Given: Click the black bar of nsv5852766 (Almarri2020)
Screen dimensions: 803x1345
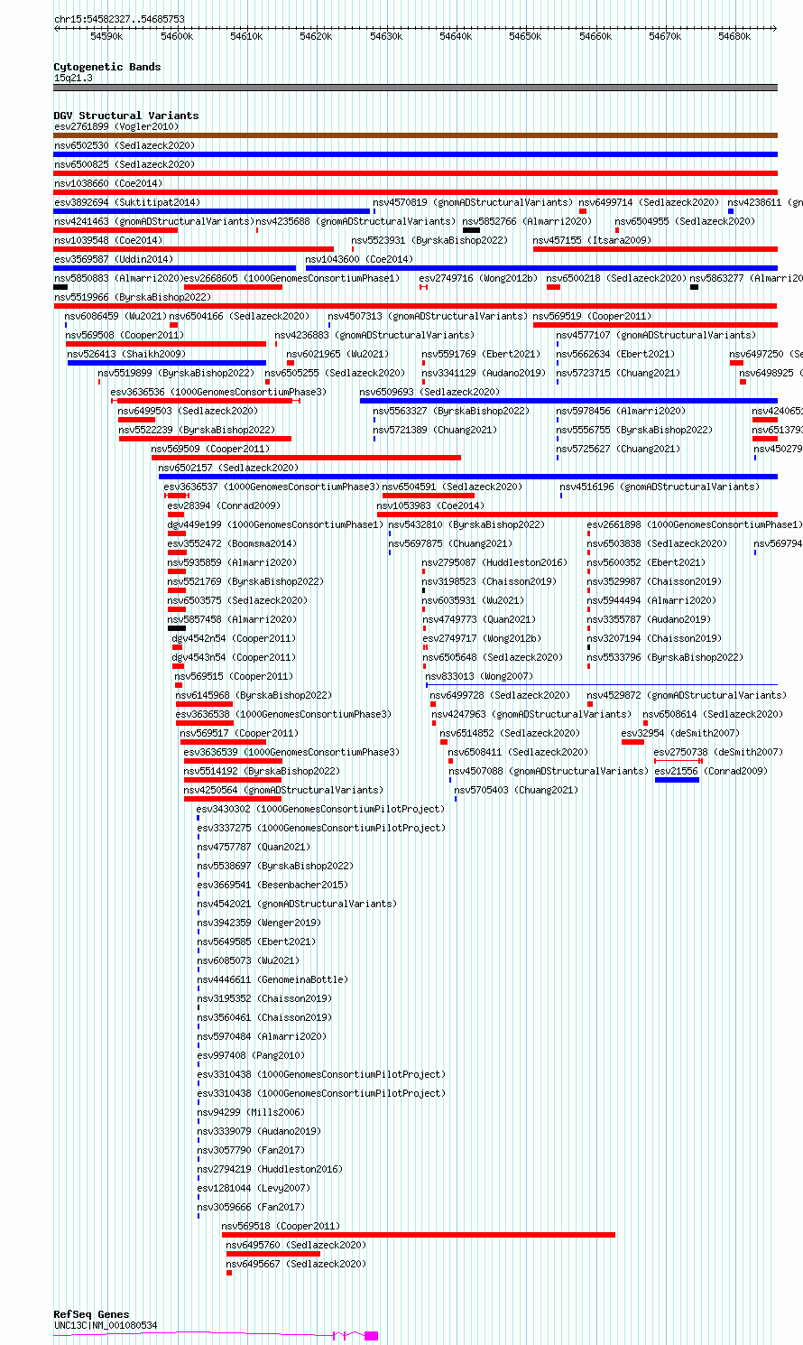Looking at the screenshot, I should click(471, 230).
